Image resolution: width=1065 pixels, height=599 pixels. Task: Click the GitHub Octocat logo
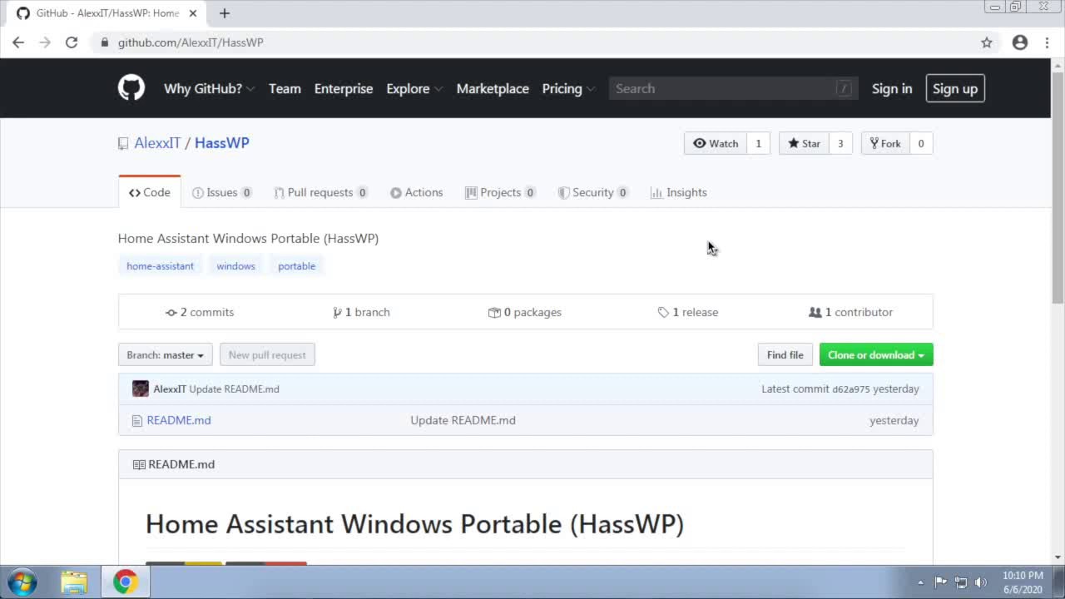pos(131,88)
